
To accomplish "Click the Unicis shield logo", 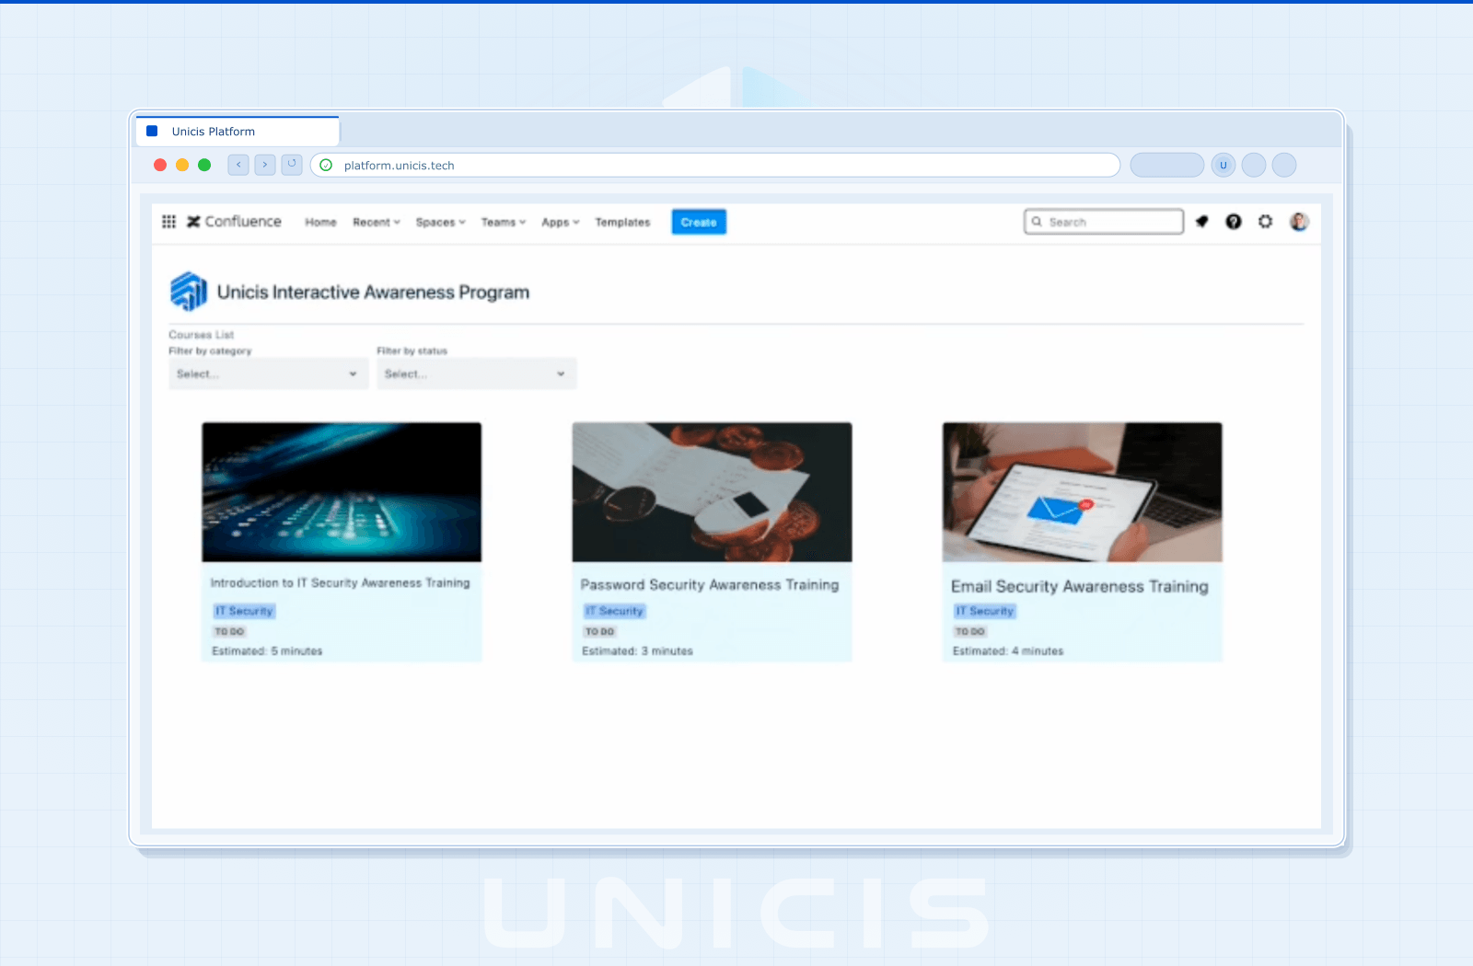I will pyautogui.click(x=189, y=292).
